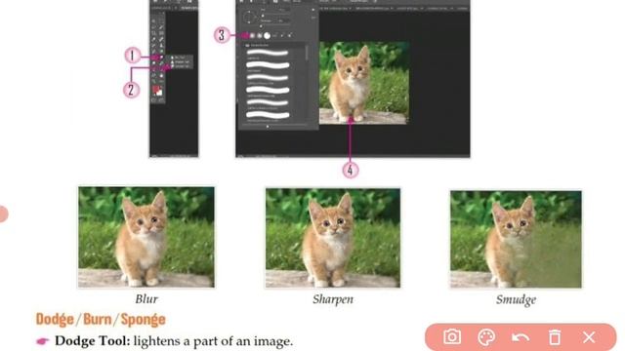Screen dimensions: 625x351
Task: Click the "Blur" caption text
Action: (x=146, y=299)
